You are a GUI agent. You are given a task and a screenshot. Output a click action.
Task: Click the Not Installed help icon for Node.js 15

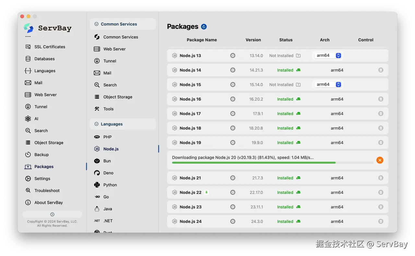(x=298, y=85)
